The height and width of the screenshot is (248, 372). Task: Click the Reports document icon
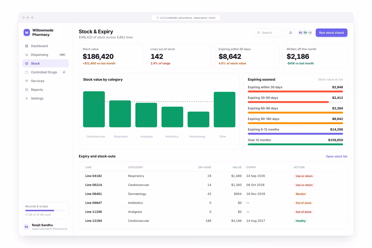pos(27,90)
